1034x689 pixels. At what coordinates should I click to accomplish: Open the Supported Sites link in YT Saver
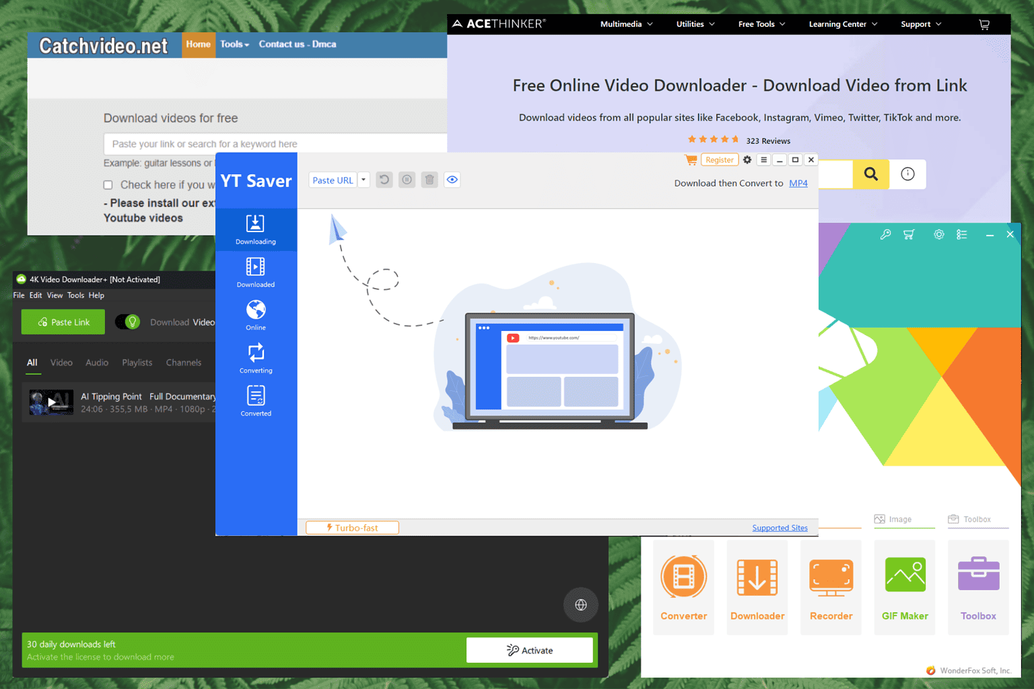780,528
